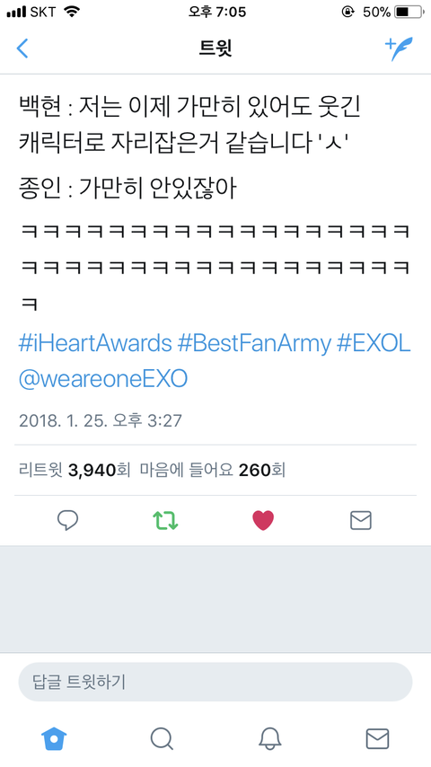Tap the 답글 트윗하기 reply field

(x=215, y=682)
